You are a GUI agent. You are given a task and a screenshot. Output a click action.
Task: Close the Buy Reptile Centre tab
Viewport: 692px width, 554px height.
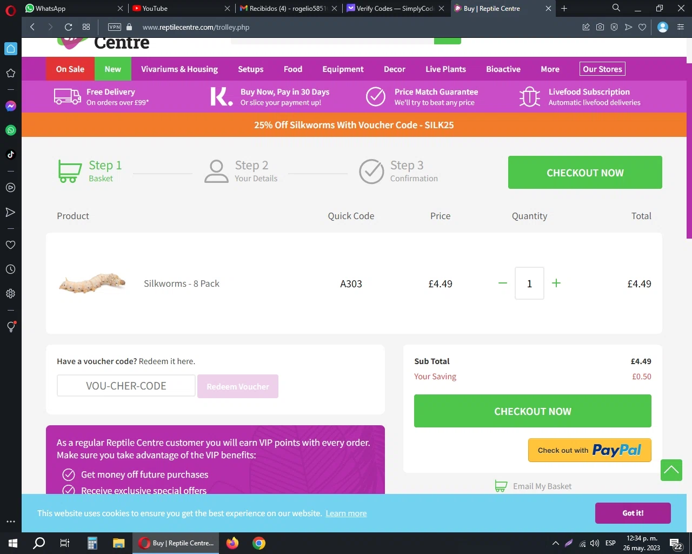coord(548,9)
